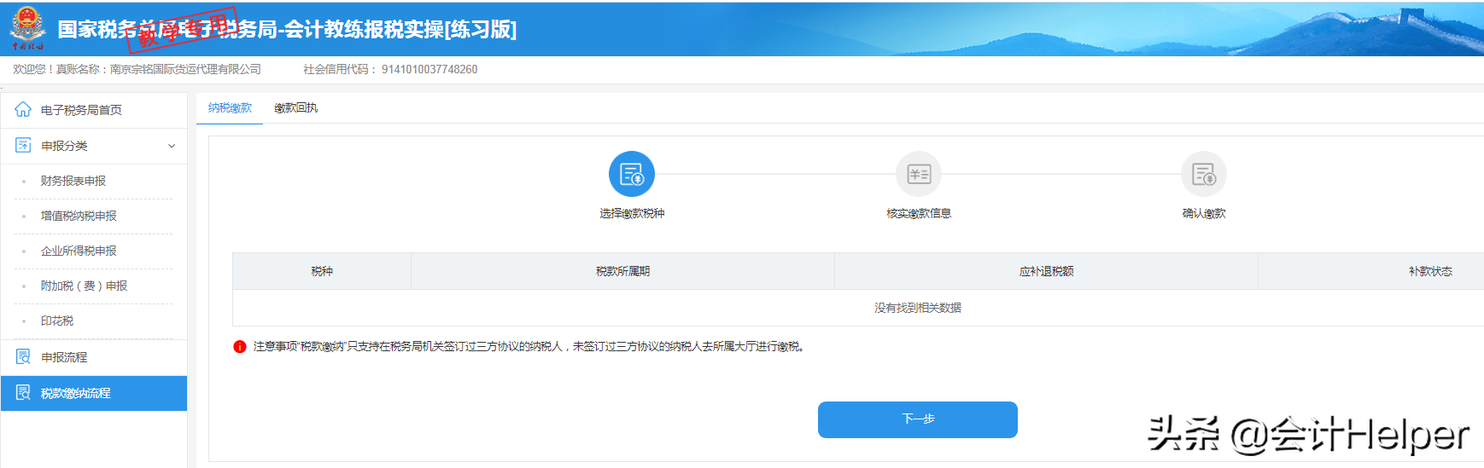Viewport: 1484px width, 468px height.
Task: Click company name 南京宗铭国际货运代理有限公司
Action: 185,69
